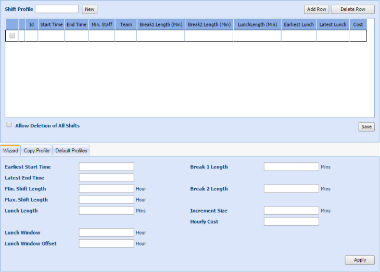This screenshot has height=272, width=380.
Task: Select the Hourly Cost input box
Action: pyautogui.click(x=291, y=222)
